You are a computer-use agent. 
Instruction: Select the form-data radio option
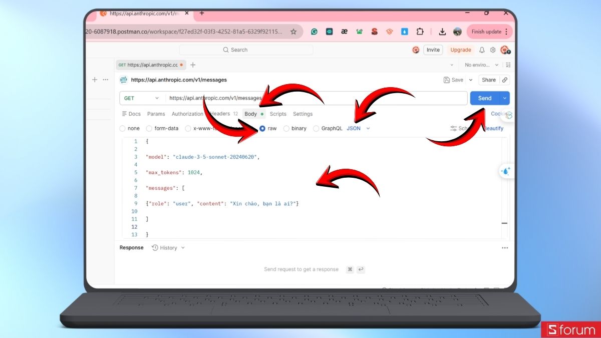coord(149,129)
